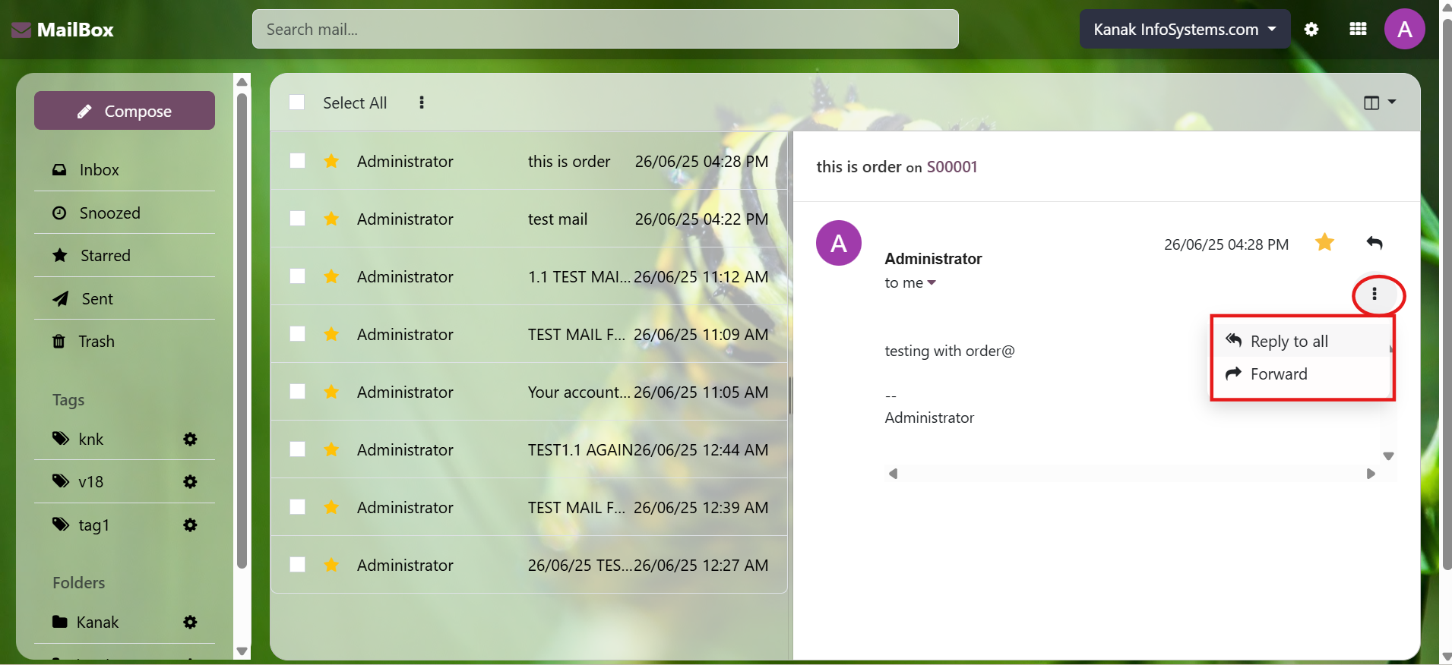Toggle star on 12:27 AM mail

[x=331, y=565]
